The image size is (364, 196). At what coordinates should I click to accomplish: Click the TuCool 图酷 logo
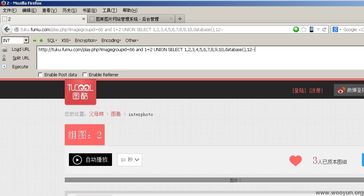point(80,92)
